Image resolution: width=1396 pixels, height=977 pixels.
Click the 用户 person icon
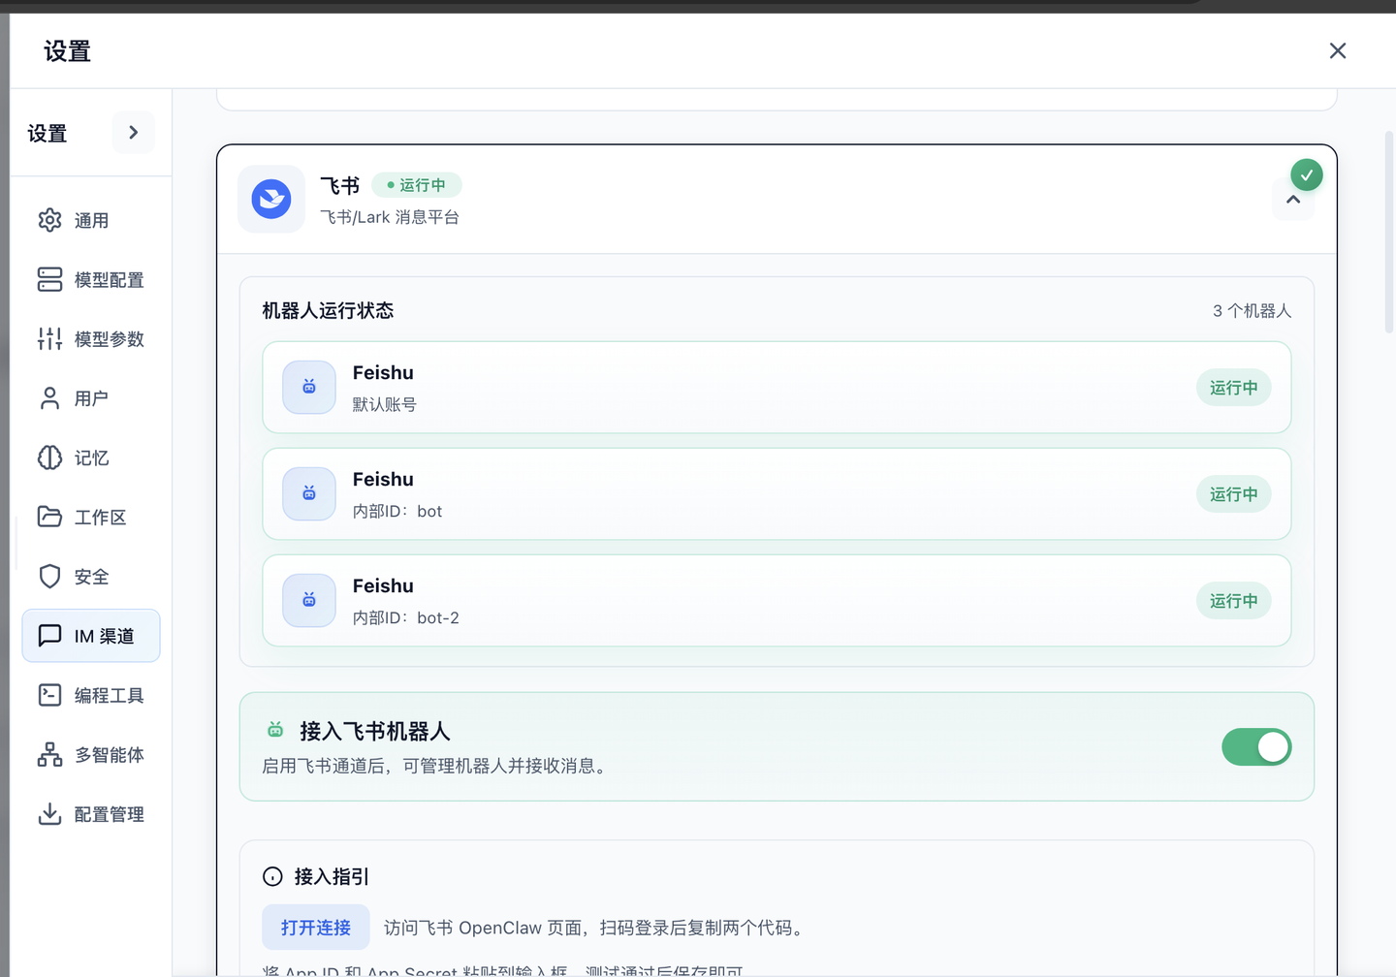pos(49,398)
